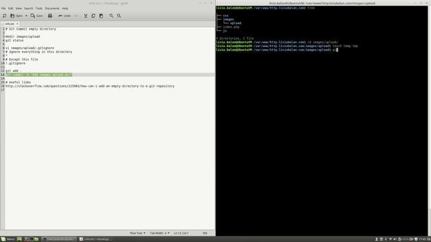
Task: Click the Print icon in gedit toolbar
Action: click(x=50, y=16)
